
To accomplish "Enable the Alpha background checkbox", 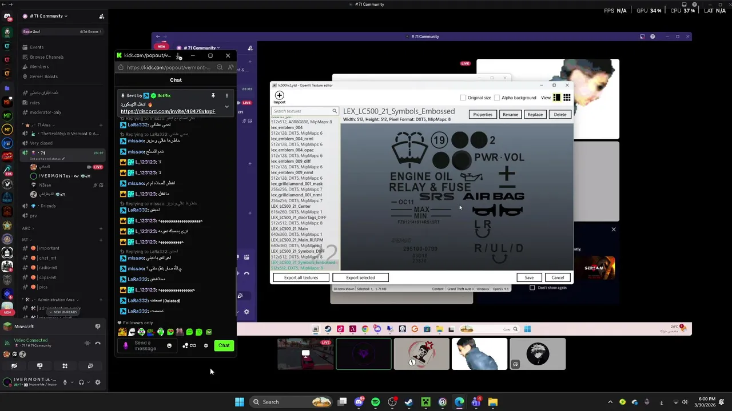I will [497, 98].
